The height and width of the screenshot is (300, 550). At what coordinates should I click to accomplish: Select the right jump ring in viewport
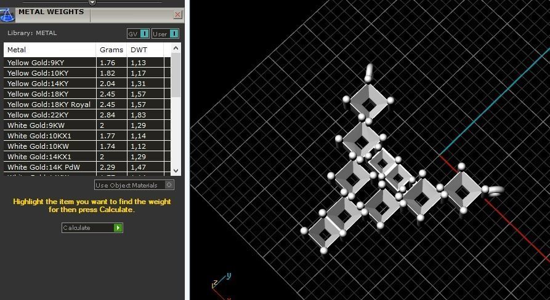[495, 191]
